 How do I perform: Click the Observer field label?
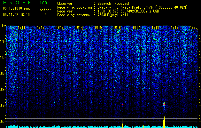(65, 4)
